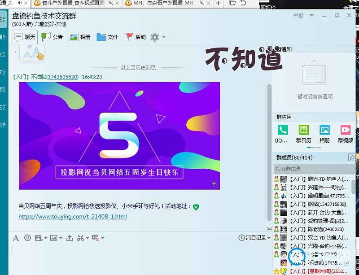
Task: Unmute the 奋斗户外直播 browser tab
Action: click(x=111, y=3)
